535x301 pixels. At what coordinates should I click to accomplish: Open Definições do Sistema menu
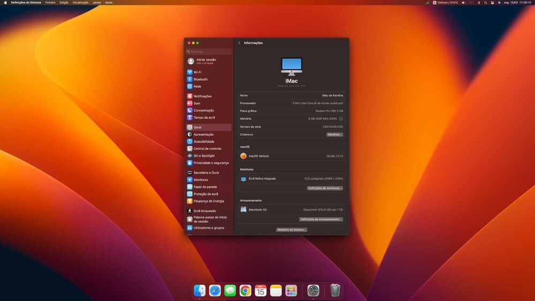[26, 2]
